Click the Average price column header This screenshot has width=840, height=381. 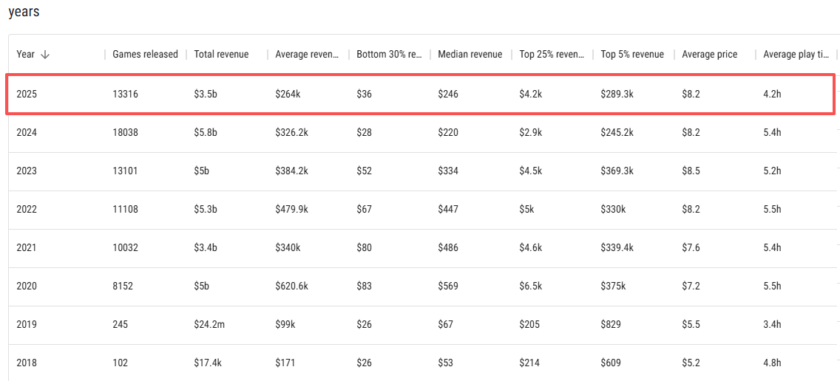[709, 55]
